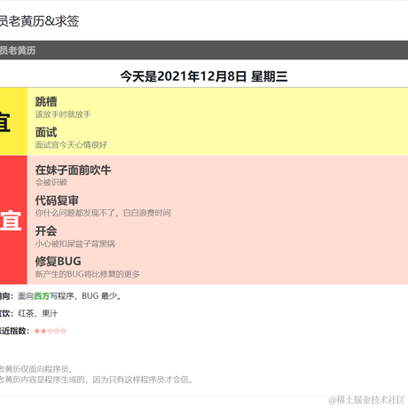Click the yellow 宜 block

(13, 122)
